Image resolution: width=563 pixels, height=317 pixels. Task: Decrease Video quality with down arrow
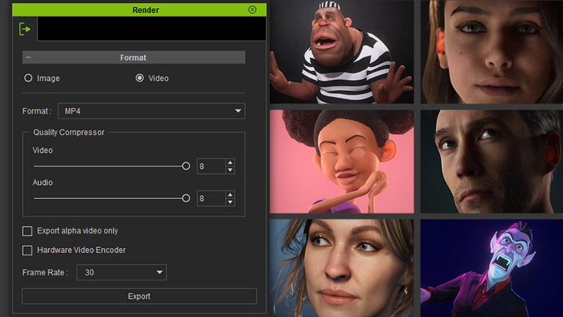230,170
